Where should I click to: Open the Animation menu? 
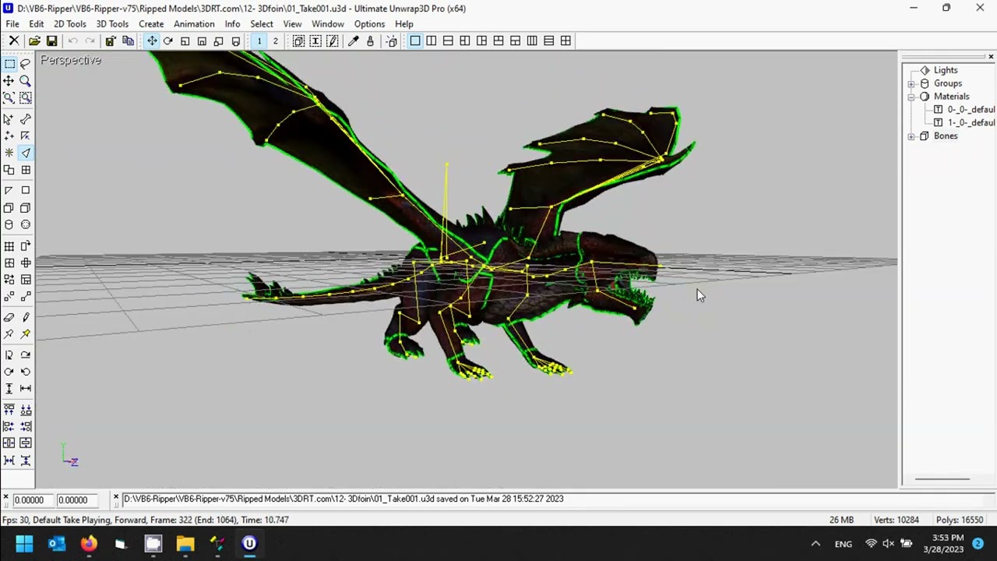tap(194, 24)
